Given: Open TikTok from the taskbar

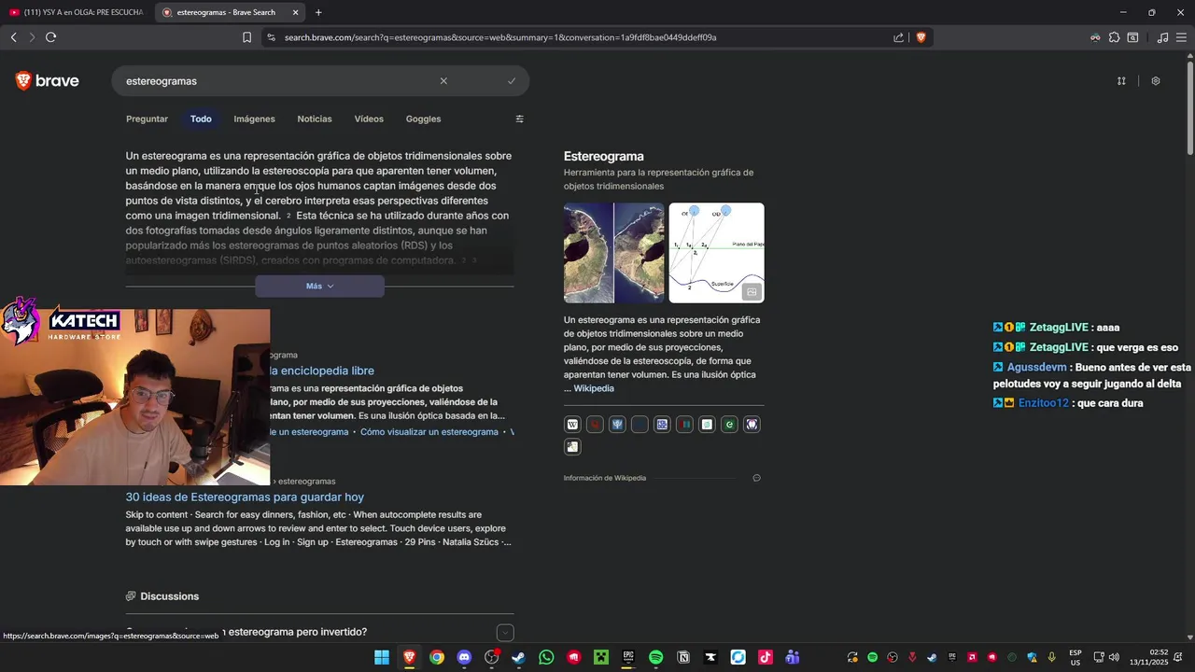Looking at the screenshot, I should point(766,657).
